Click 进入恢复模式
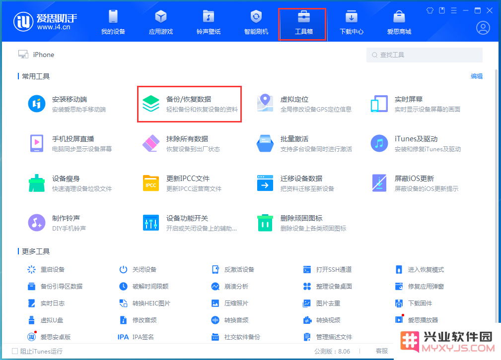The image size is (501, 360). pos(420,270)
